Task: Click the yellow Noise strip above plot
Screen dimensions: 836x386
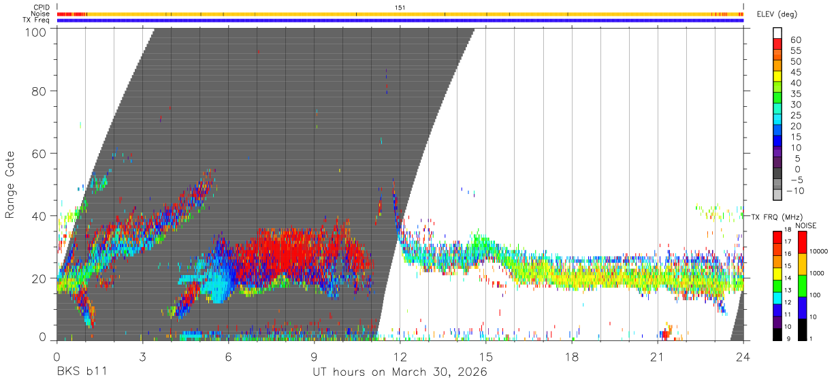Action: [x=400, y=14]
